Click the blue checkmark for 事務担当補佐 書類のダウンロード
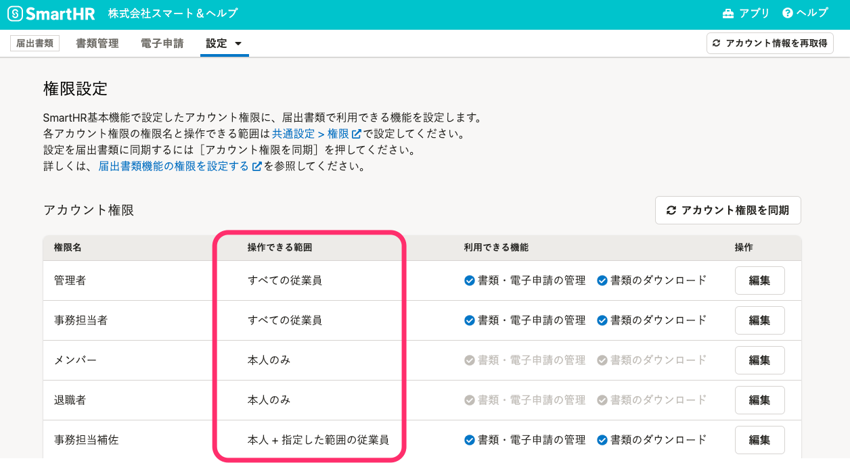 (x=602, y=439)
